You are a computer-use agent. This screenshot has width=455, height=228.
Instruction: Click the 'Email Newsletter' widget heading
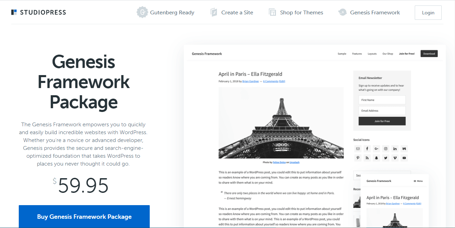tap(370, 78)
